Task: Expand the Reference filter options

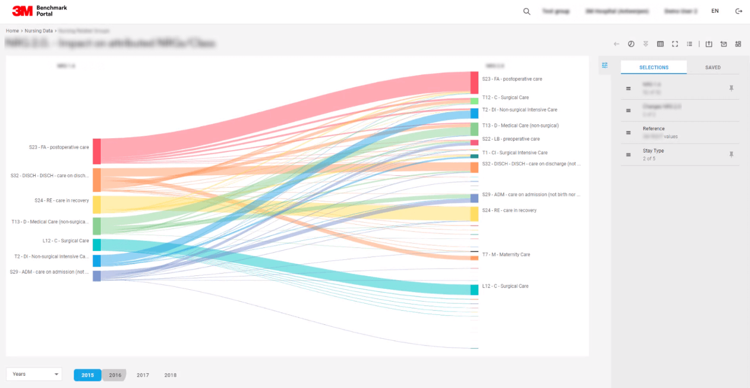Action: 628,132
